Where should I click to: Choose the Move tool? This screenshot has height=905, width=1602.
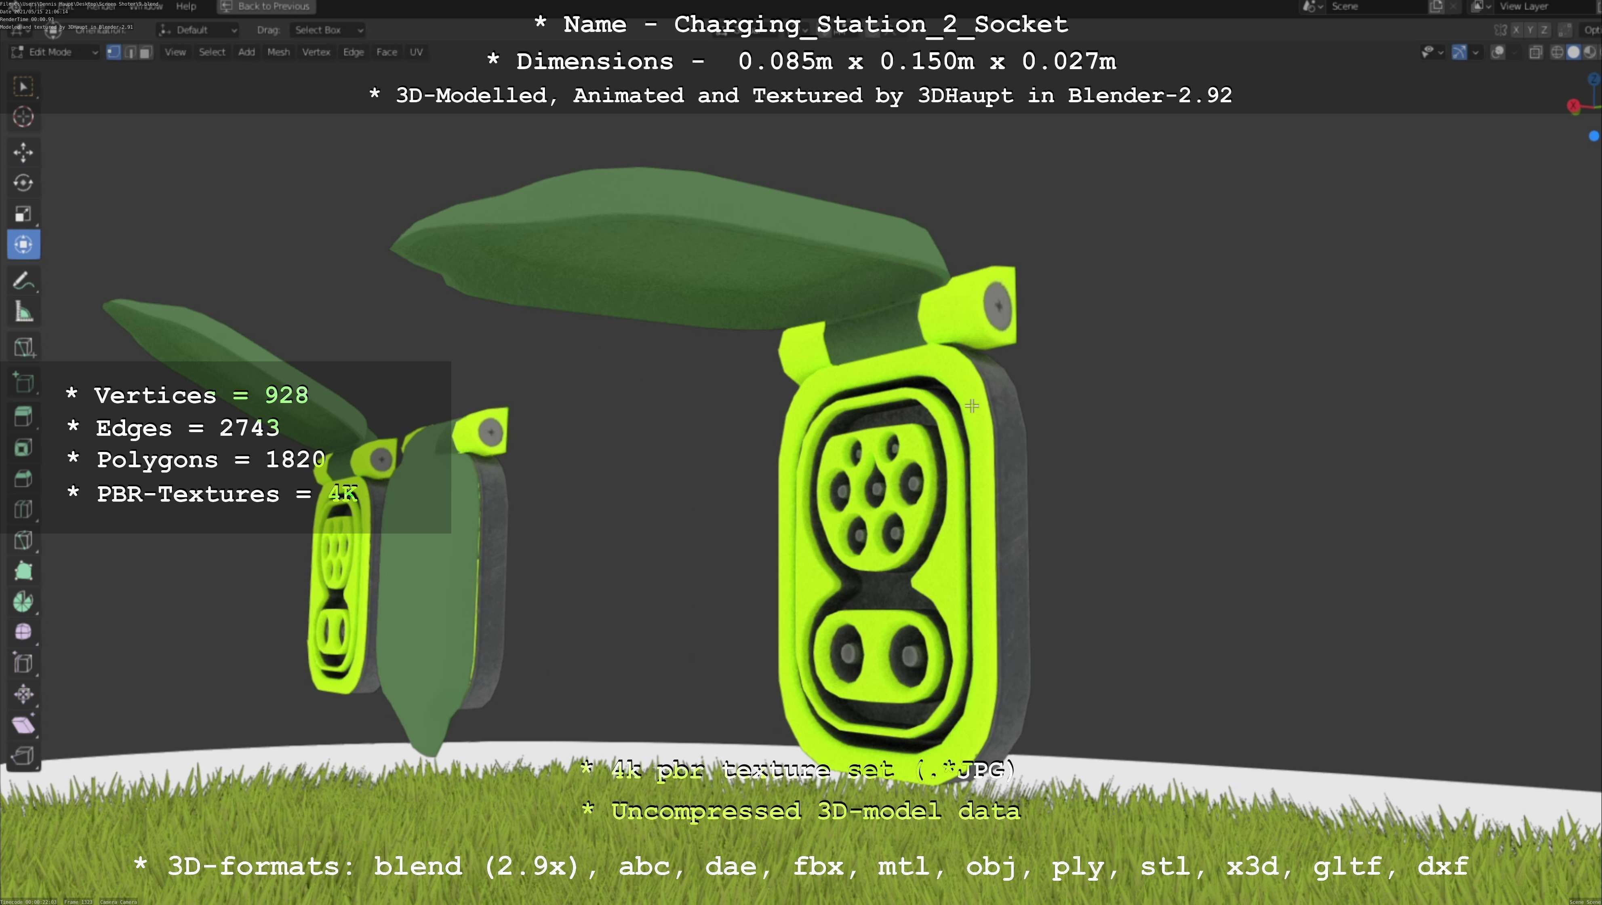pyautogui.click(x=23, y=152)
